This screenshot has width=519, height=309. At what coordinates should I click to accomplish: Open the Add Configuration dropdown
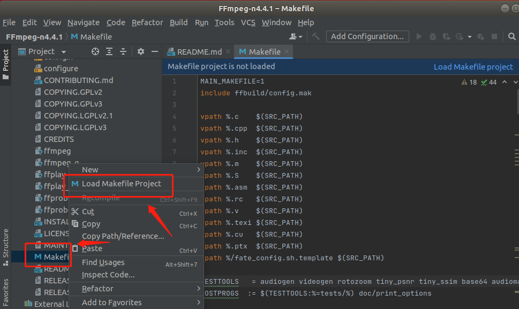coord(367,36)
